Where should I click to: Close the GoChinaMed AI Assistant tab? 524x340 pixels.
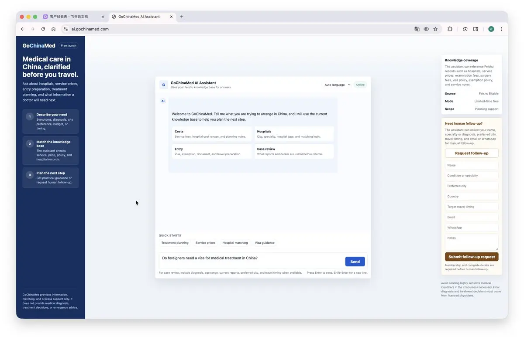tap(172, 17)
